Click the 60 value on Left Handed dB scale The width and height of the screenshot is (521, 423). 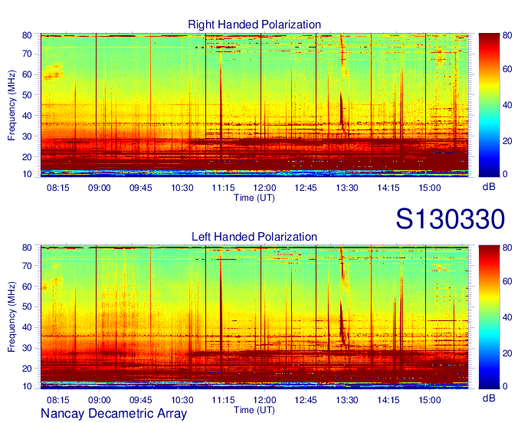tap(507, 281)
